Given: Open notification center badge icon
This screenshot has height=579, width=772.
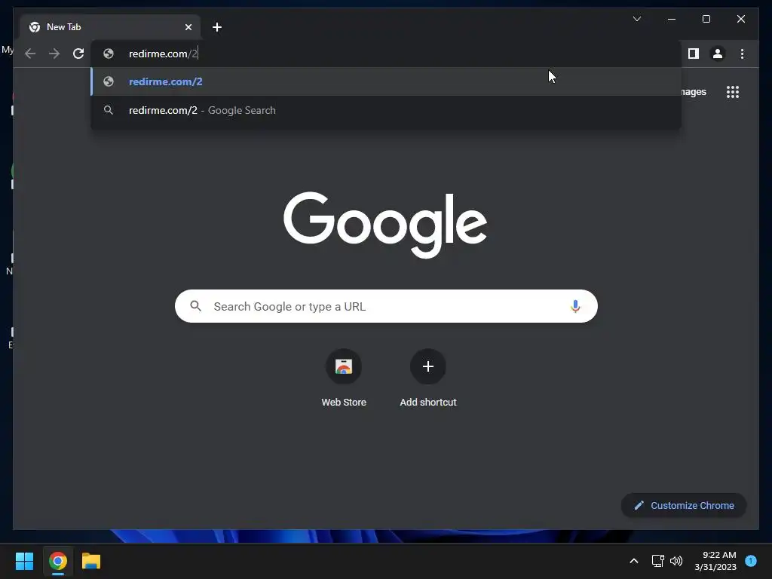Looking at the screenshot, I should coord(751,561).
